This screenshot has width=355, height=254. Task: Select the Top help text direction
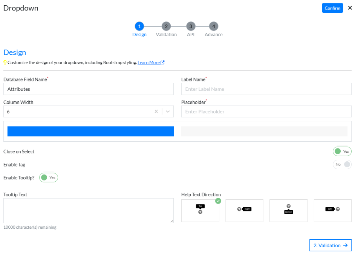(x=200, y=210)
